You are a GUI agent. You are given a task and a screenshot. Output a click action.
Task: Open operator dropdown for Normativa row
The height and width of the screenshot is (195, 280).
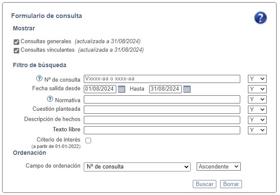coord(257,99)
